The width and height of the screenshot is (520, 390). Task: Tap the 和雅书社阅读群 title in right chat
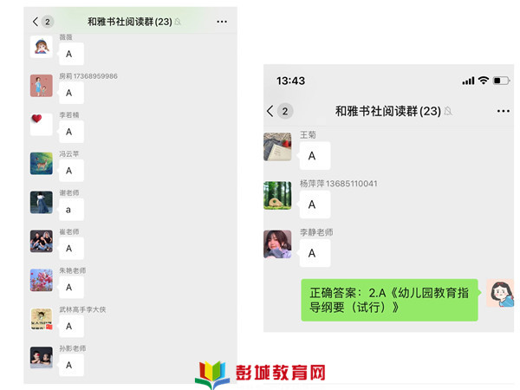tap(388, 111)
